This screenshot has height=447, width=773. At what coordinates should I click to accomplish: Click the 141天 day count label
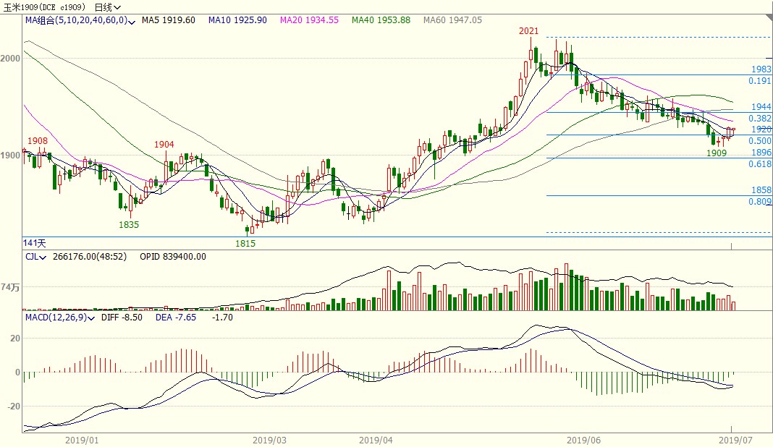point(35,242)
